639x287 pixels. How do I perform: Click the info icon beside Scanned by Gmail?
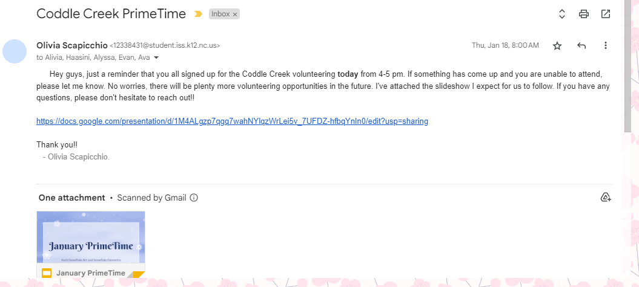pyautogui.click(x=194, y=198)
